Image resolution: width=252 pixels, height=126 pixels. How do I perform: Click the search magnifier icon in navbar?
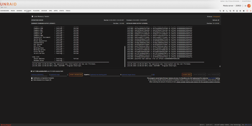pos(220,11)
